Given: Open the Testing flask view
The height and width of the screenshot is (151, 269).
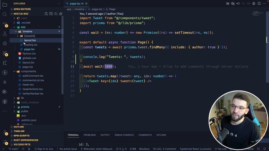Looking at the screenshot, I should click(5, 34).
